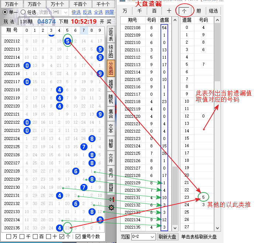Open the 统计图 statistics chart panel
Image resolution: width=263 pixels, height=243 pixels.
[111, 52]
